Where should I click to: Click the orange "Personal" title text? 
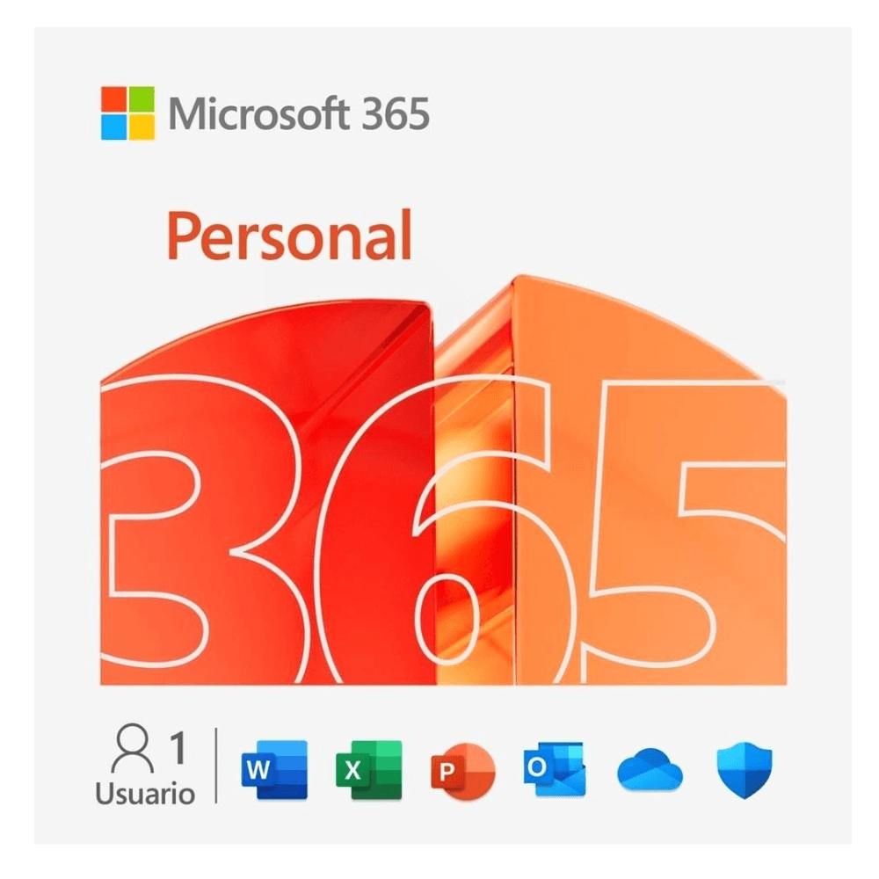click(289, 236)
